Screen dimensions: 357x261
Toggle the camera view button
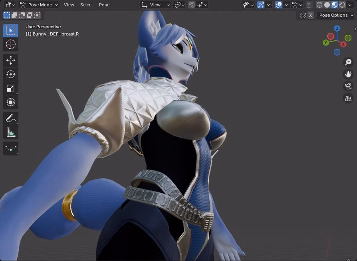click(x=348, y=86)
